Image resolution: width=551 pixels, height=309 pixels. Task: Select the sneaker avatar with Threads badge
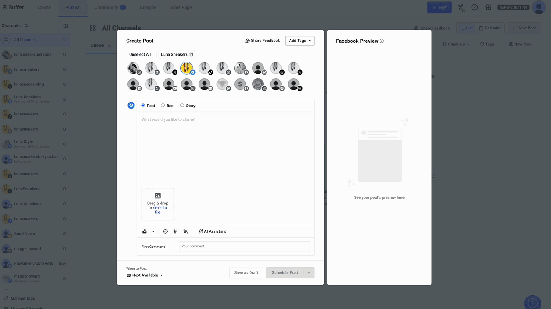tap(275, 68)
